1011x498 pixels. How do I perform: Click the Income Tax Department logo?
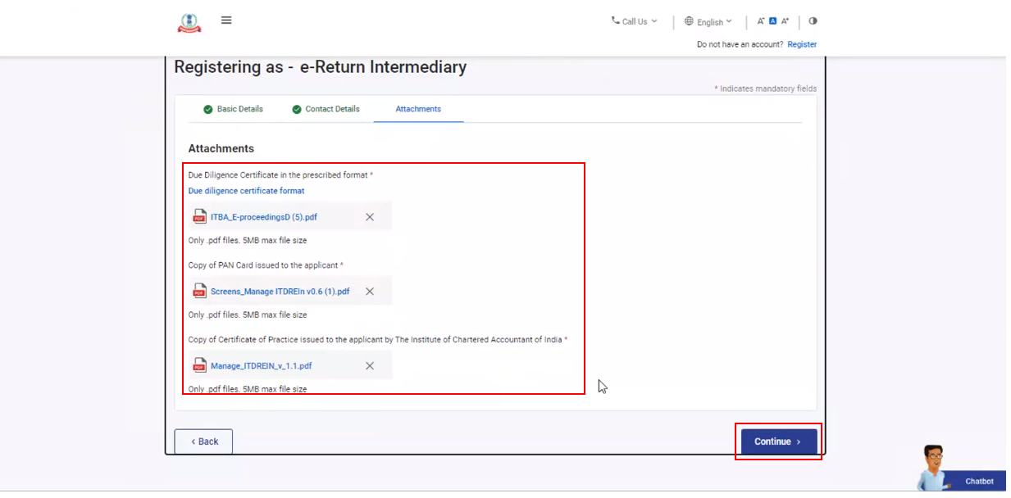tap(189, 23)
